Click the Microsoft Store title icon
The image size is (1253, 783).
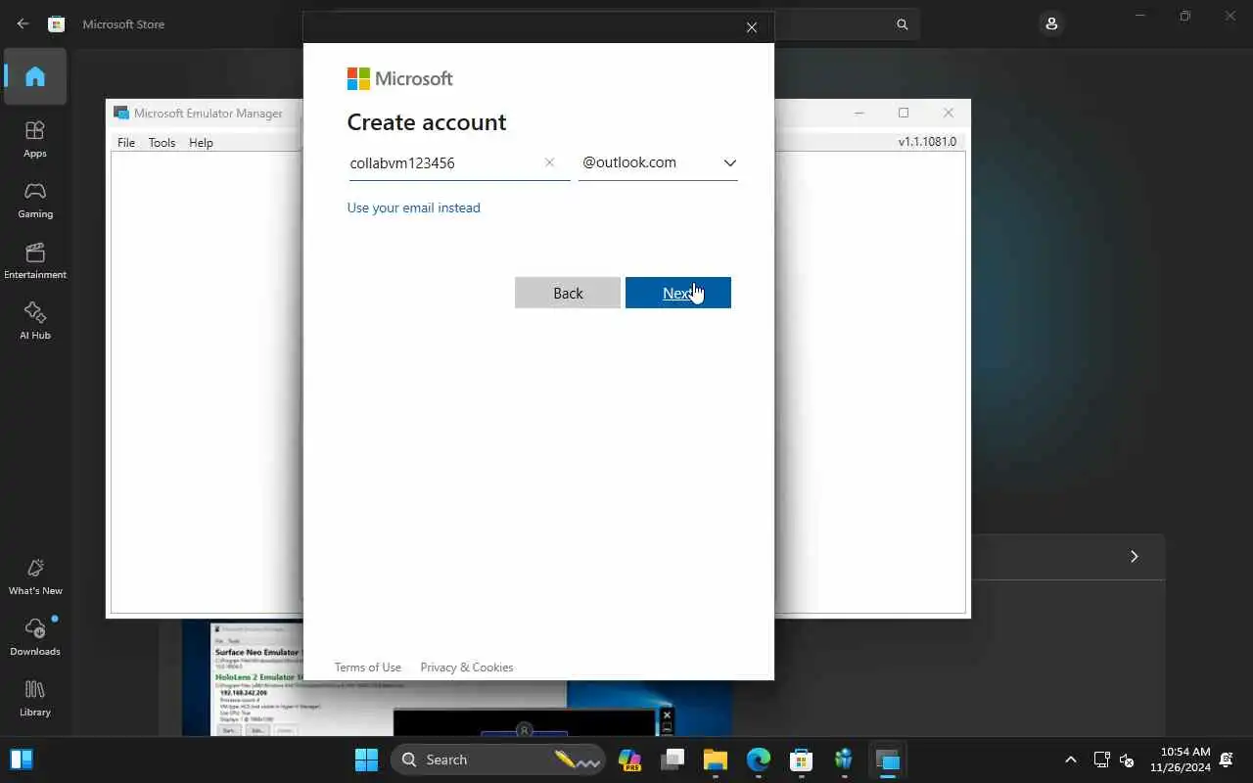(58, 23)
